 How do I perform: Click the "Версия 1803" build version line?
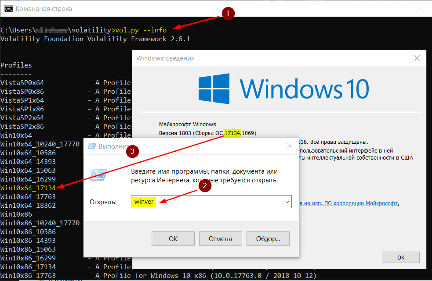tap(207, 133)
